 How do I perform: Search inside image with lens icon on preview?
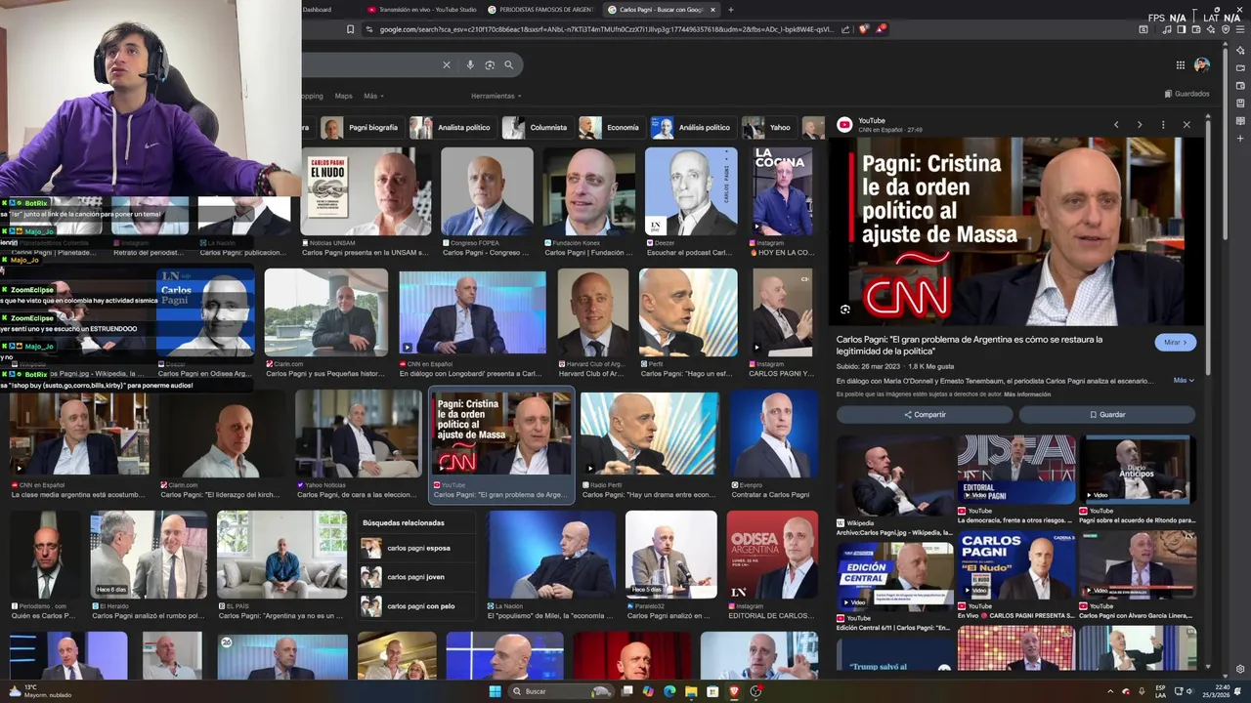point(845,310)
